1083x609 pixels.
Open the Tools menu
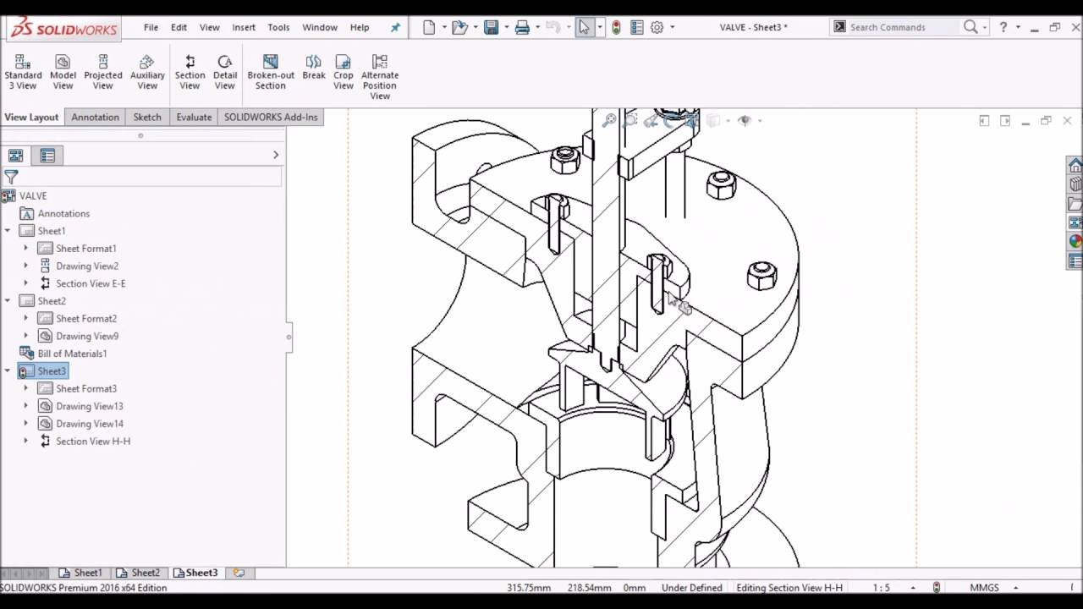pos(278,27)
